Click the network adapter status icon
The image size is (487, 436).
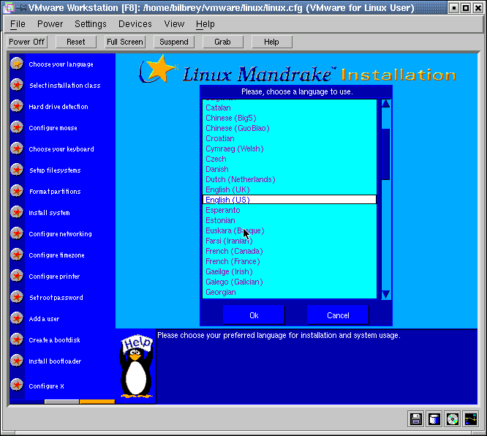coord(471,419)
